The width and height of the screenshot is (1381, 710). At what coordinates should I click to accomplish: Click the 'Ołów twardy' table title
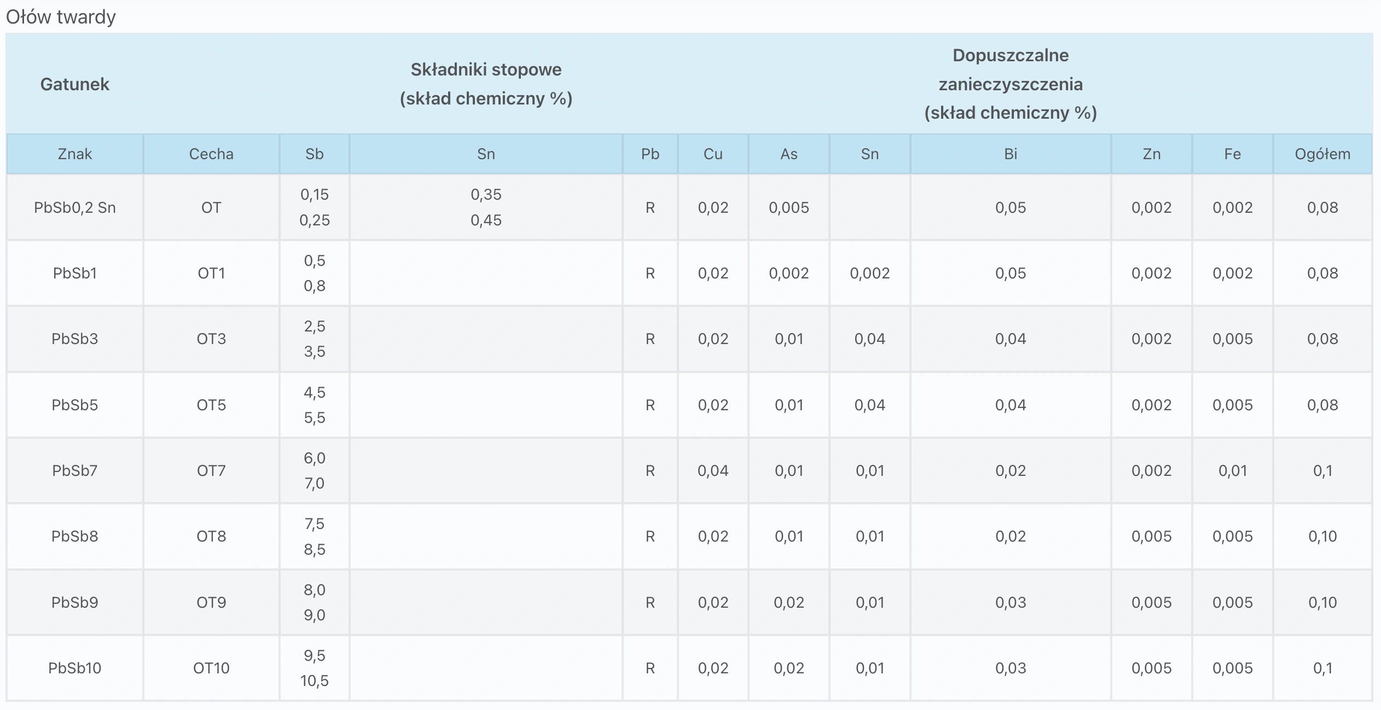coord(61,17)
